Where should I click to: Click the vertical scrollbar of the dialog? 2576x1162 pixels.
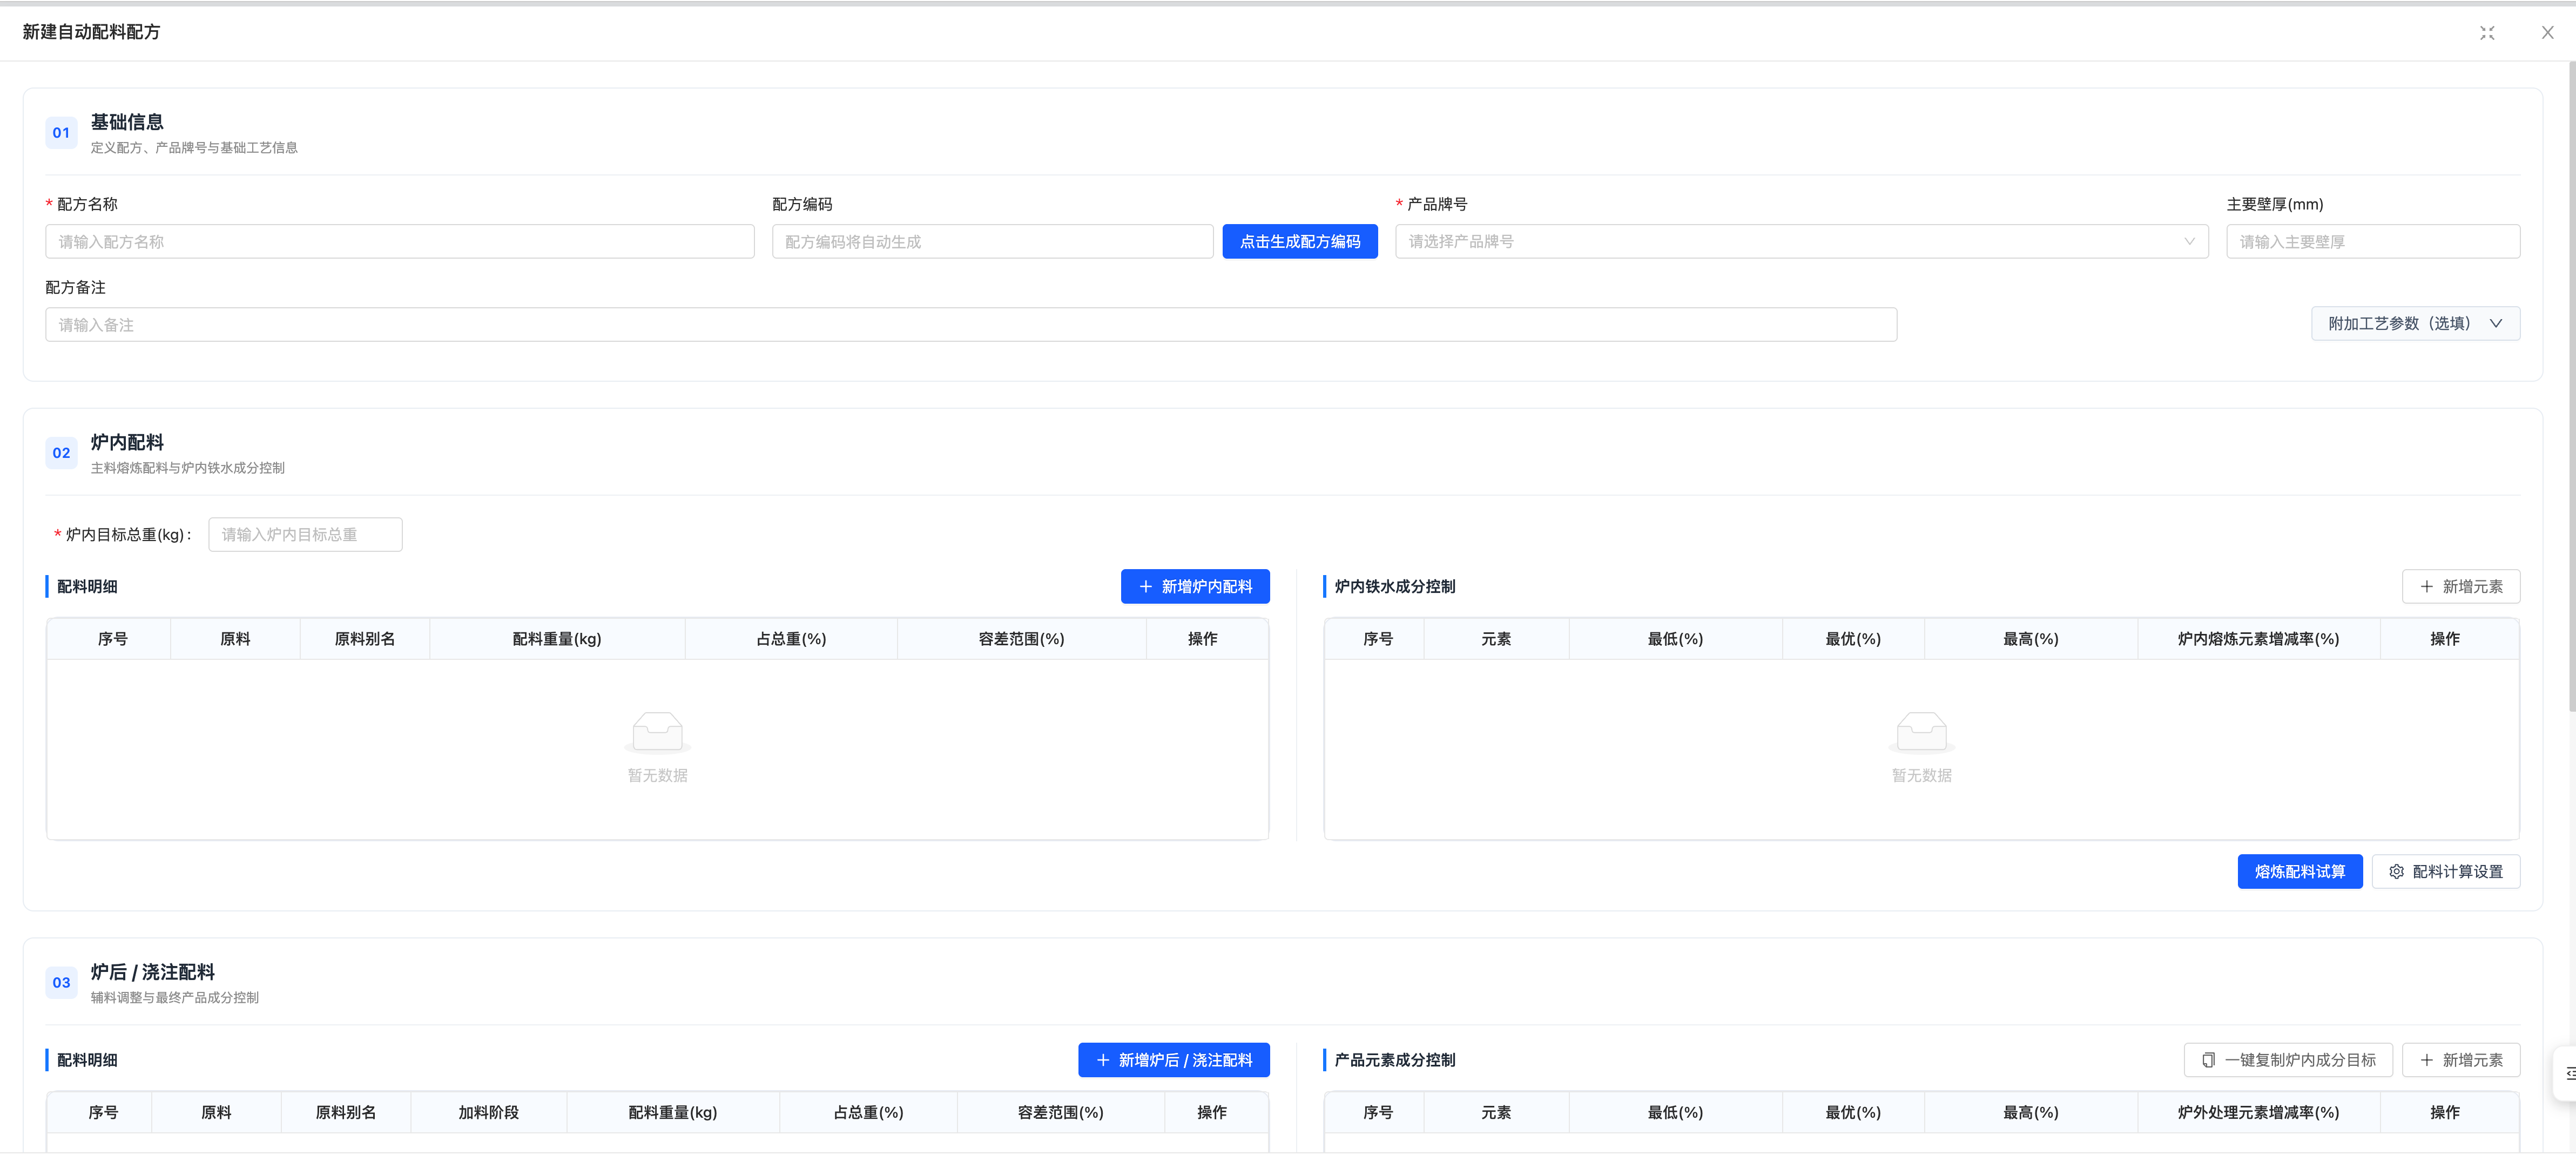2571,386
